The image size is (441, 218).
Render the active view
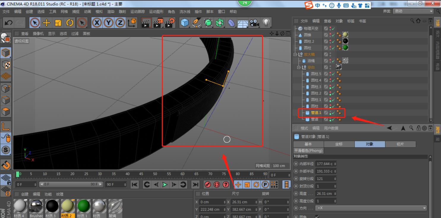click(x=146, y=23)
